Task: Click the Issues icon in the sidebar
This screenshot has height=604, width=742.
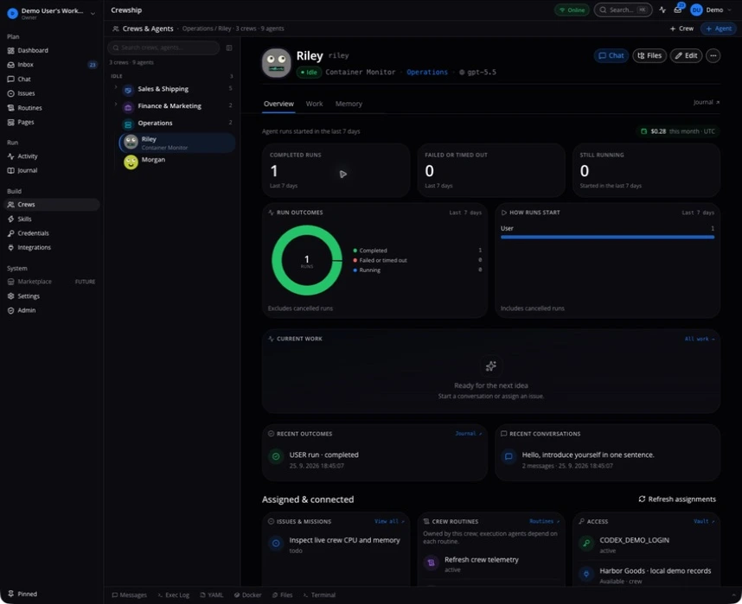Action: [11, 93]
